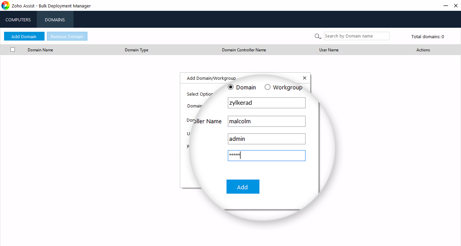Click the Domain Name column header

click(x=40, y=50)
